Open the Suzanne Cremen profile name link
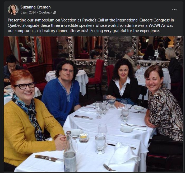The height and width of the screenshot is (173, 185). tap(35, 7)
